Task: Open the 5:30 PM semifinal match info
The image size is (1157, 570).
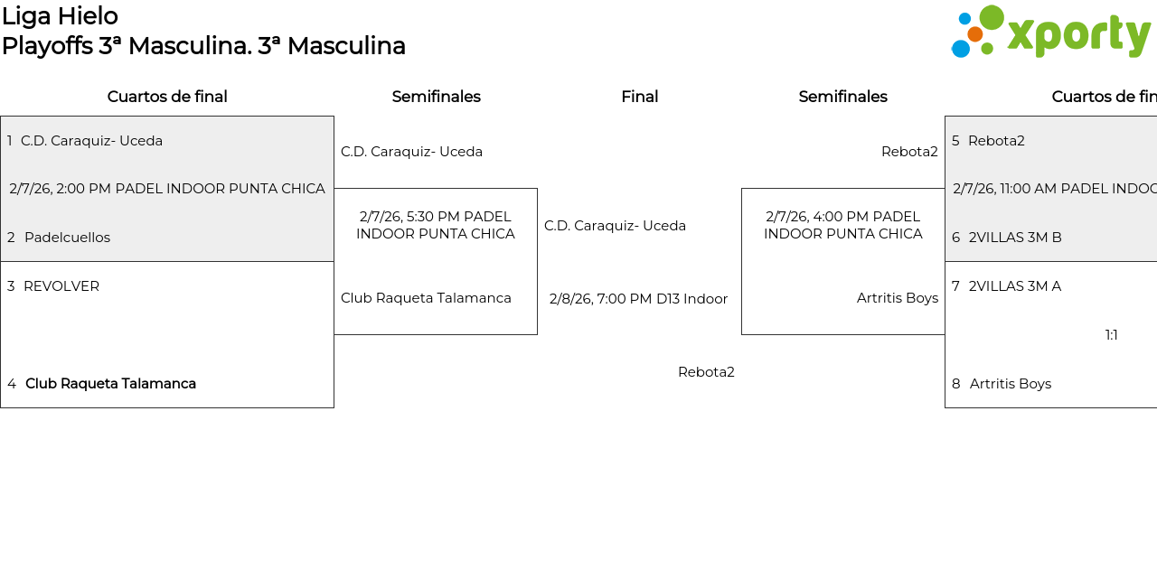Action: click(436, 225)
